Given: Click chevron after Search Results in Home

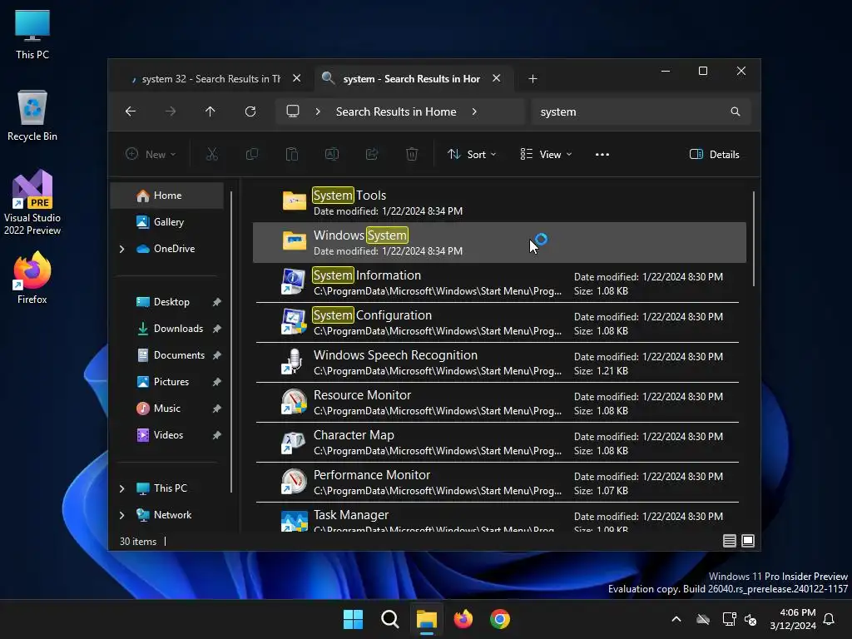Looking at the screenshot, I should point(474,111).
